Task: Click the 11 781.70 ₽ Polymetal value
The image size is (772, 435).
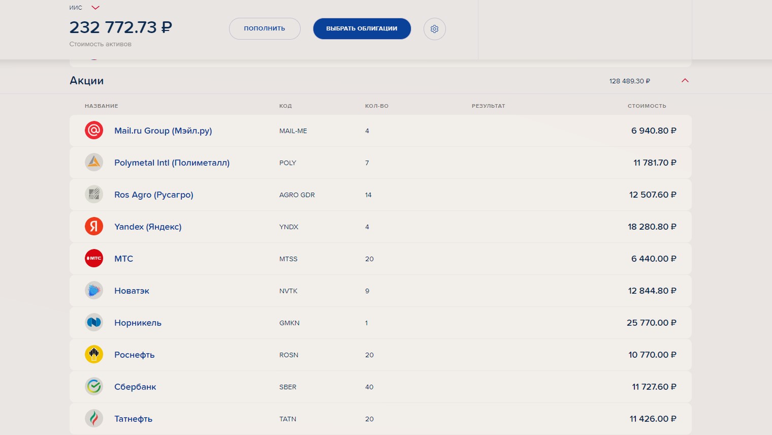Action: tap(655, 163)
